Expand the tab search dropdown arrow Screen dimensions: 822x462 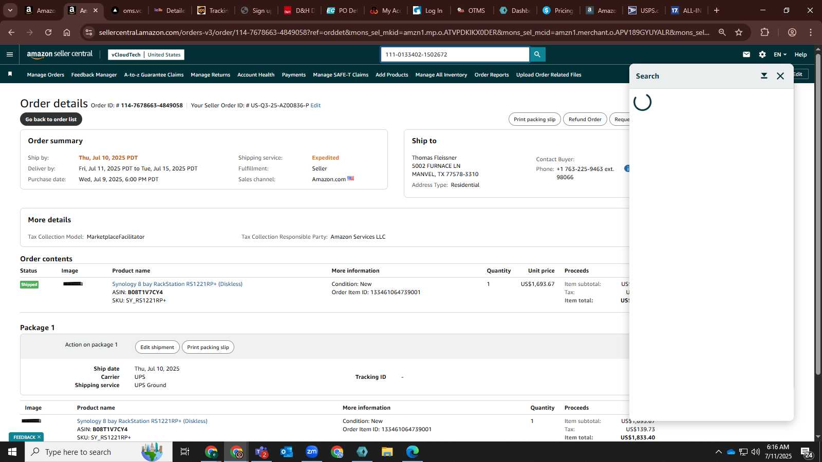(x=10, y=10)
